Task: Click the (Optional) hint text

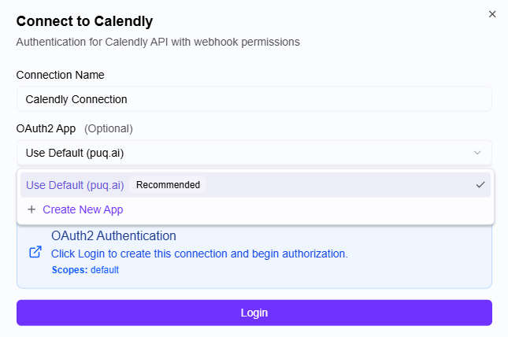Action: (x=109, y=128)
